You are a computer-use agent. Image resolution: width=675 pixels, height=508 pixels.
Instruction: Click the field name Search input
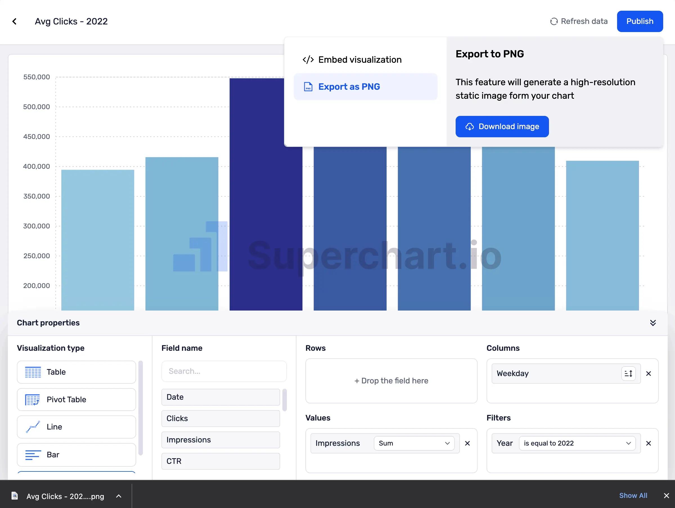[224, 371]
